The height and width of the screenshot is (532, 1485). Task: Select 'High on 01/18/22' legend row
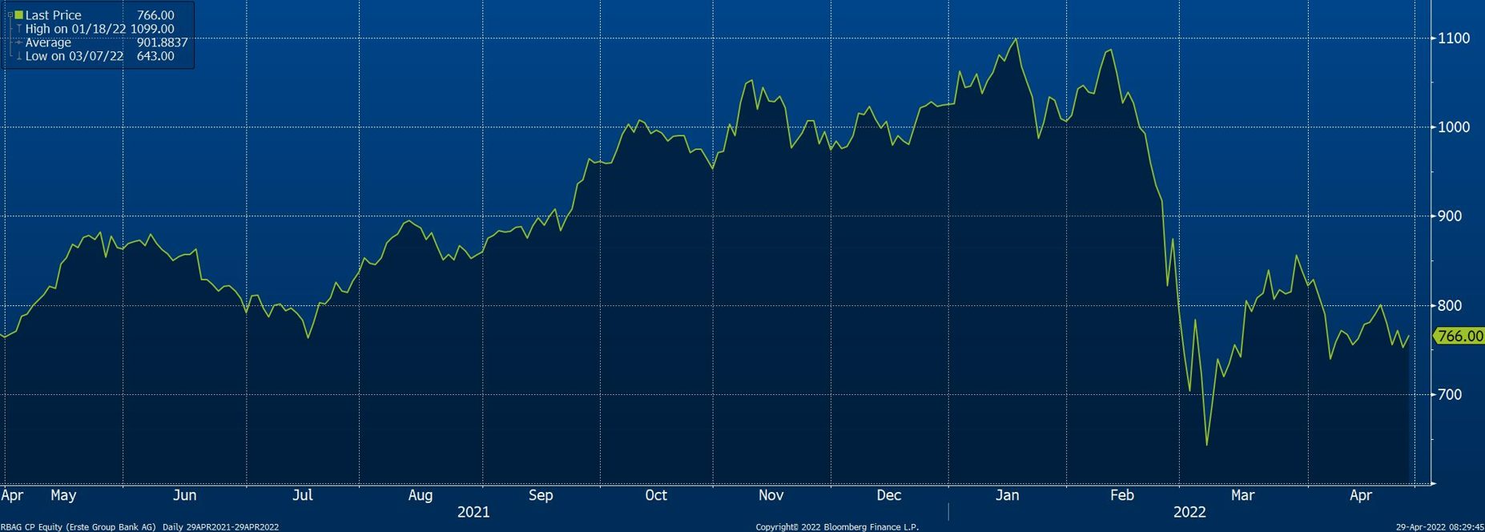click(75, 29)
